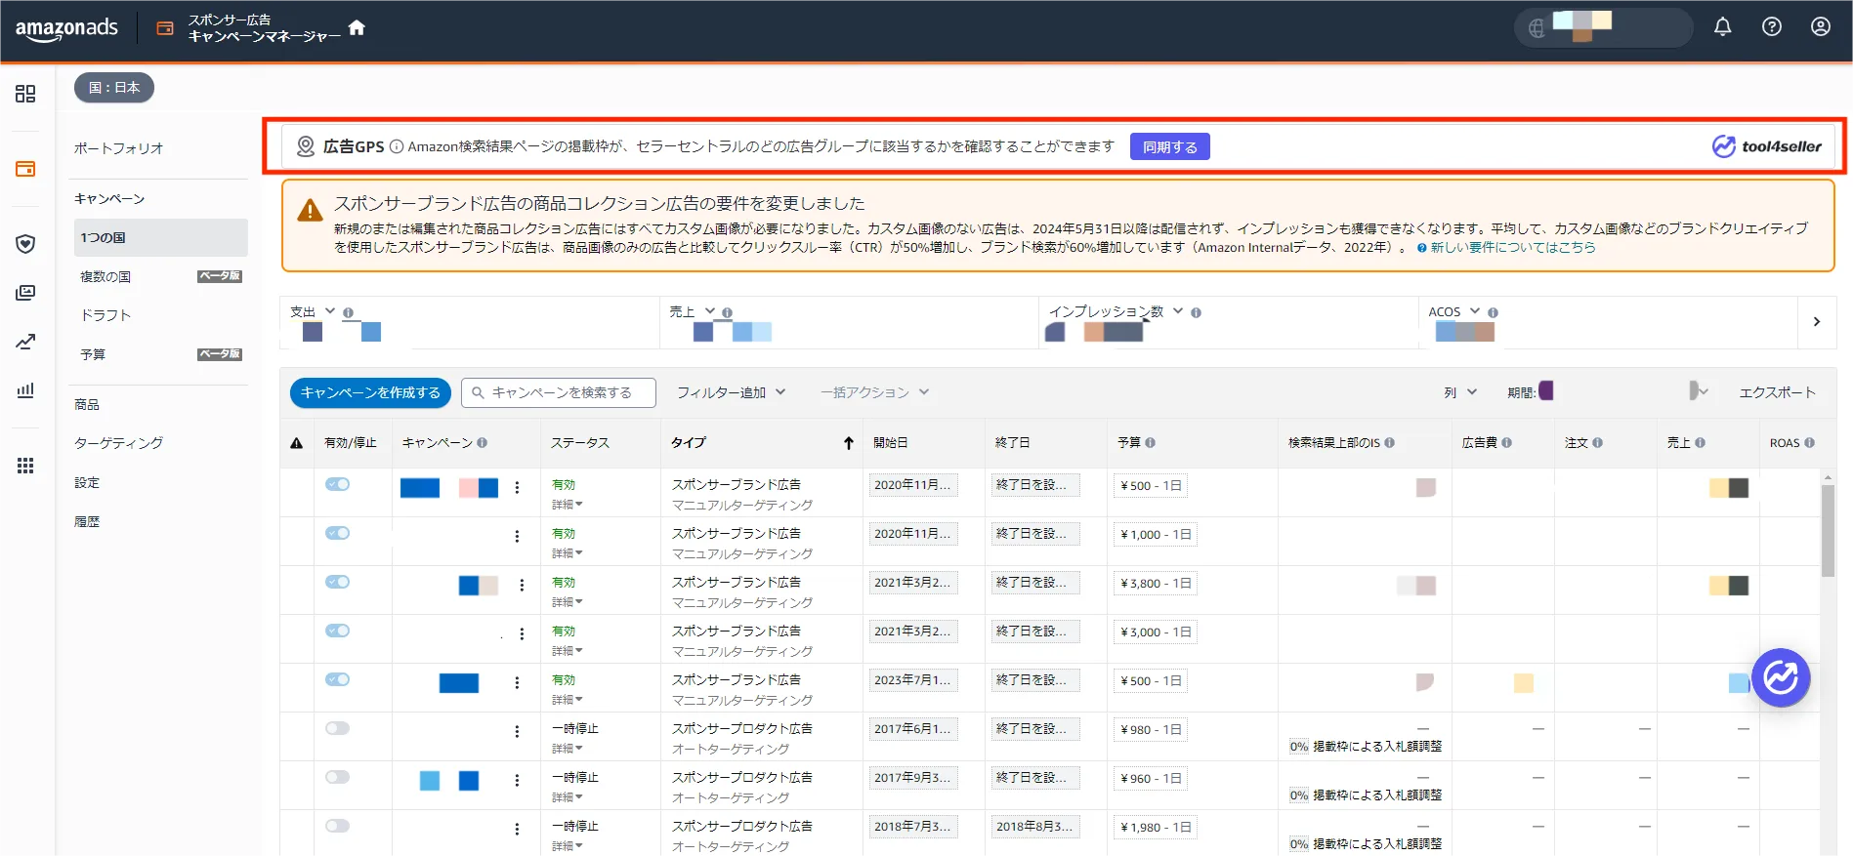1853x856 pixels.
Task: Expand 詳細 under first 有効 status
Action: [x=568, y=505]
